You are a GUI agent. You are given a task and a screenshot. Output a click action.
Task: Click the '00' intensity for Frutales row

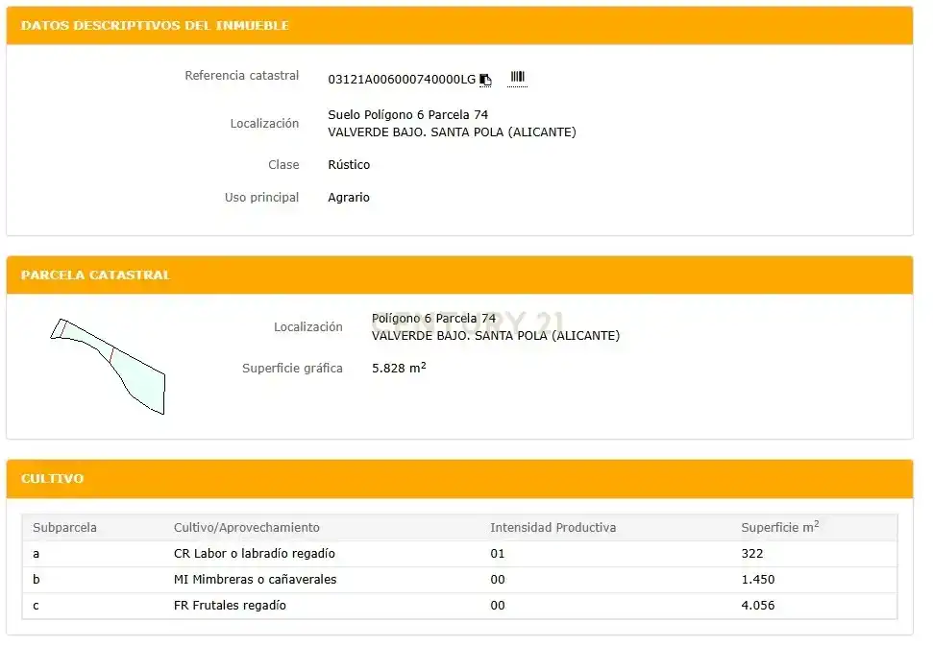click(x=498, y=606)
